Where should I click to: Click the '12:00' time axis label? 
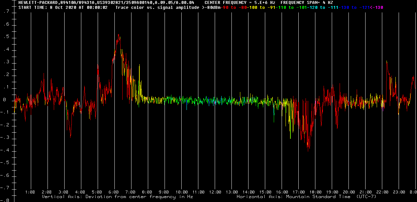(x=215, y=192)
